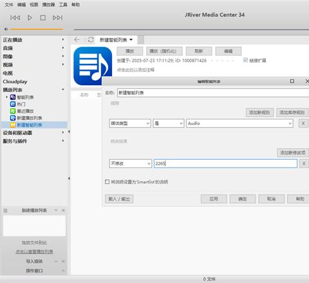Click the 播放 (随机化) shuffle button
This screenshot has height=283, width=309.
click(164, 51)
